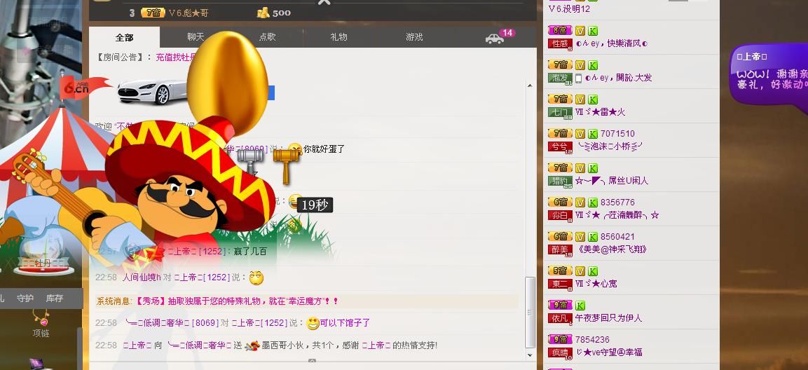Select user V6.没明12 in the list
The width and height of the screenshot is (808, 370).
(570, 9)
